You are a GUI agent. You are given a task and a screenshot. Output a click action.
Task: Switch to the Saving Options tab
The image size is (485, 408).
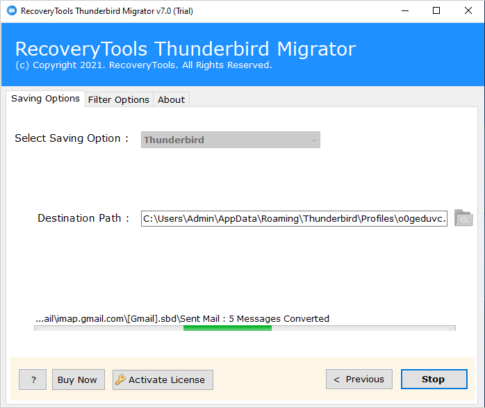click(45, 99)
